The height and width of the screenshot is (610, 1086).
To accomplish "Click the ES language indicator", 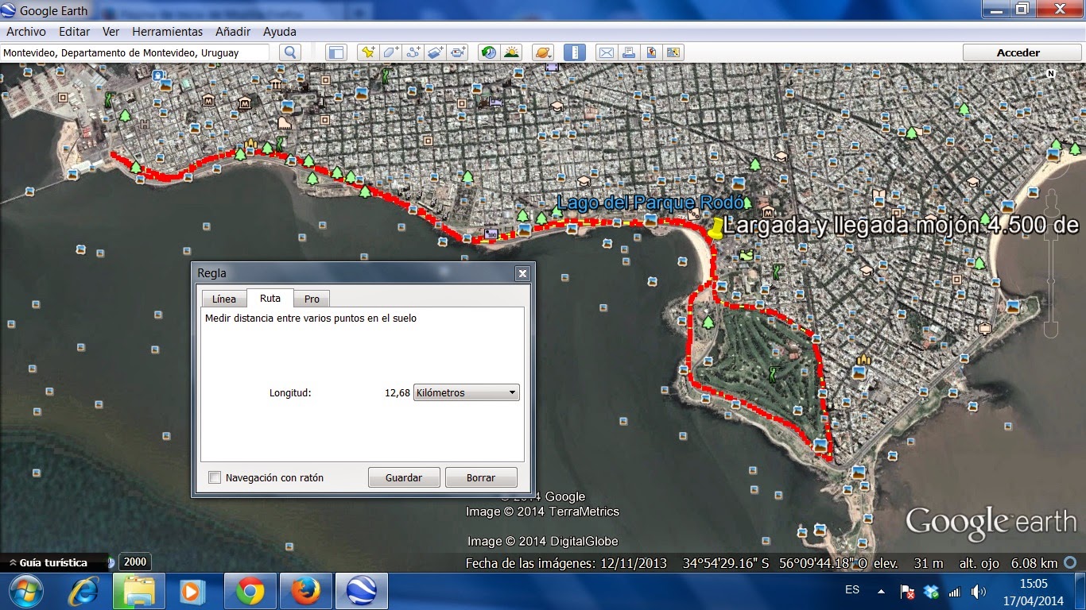I will point(852,590).
